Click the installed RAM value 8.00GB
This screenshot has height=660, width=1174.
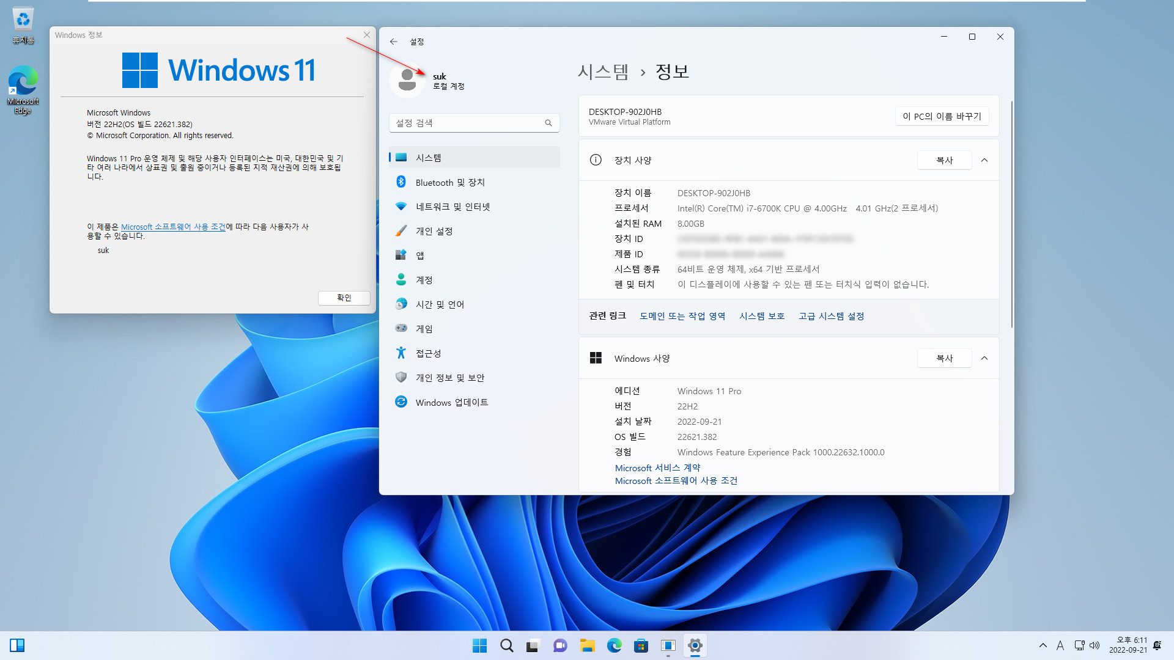[691, 224]
